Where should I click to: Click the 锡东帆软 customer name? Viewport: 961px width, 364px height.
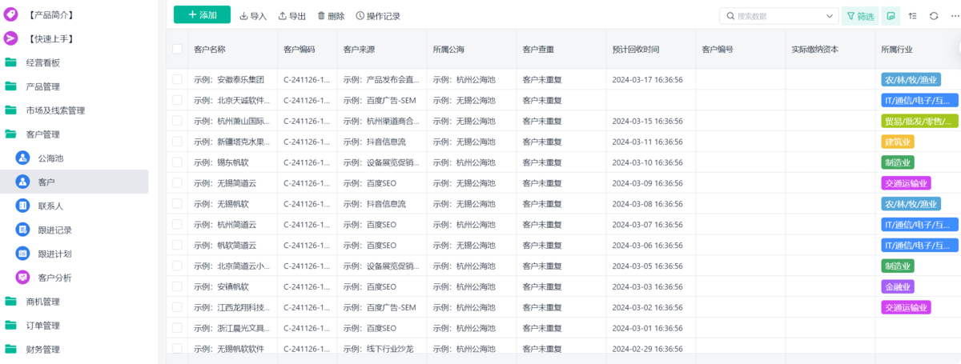click(x=221, y=162)
